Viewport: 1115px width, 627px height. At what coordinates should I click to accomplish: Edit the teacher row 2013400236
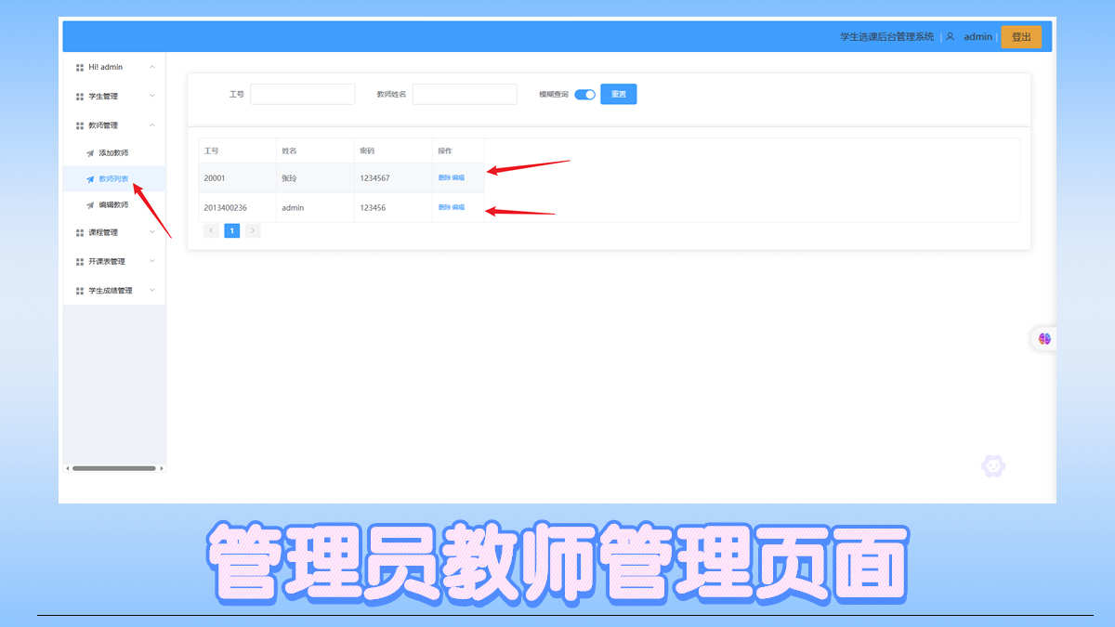point(458,207)
